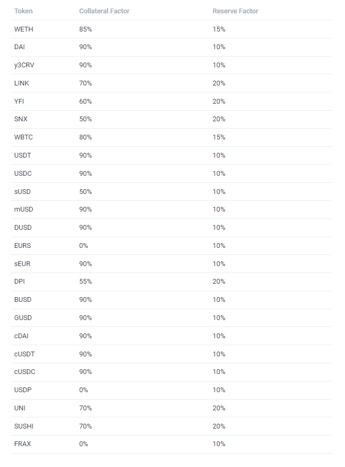Click UNI's 20% reserve factor value
The height and width of the screenshot is (467, 345).
pos(219,408)
